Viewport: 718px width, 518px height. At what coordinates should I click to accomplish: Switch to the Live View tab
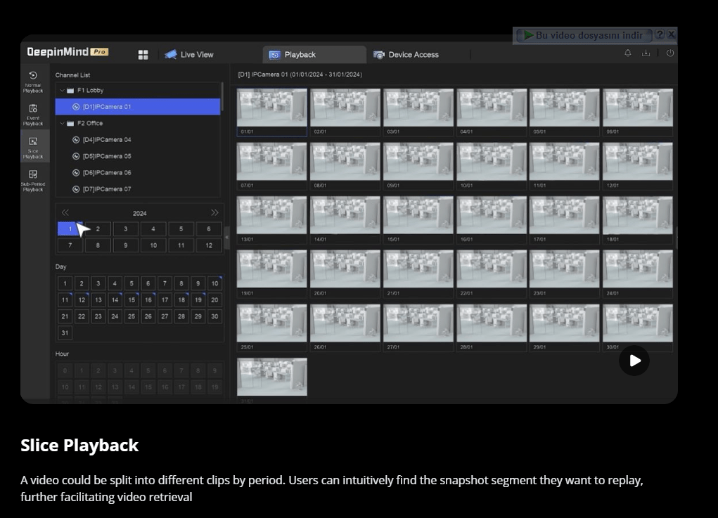coord(189,55)
